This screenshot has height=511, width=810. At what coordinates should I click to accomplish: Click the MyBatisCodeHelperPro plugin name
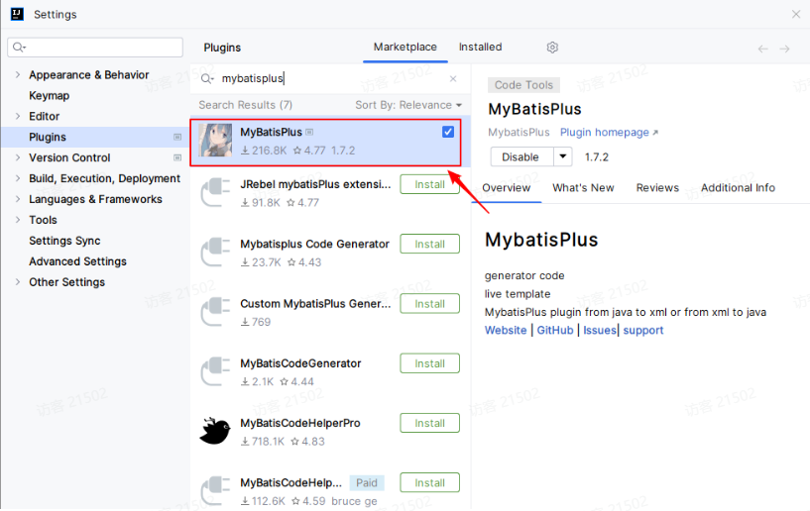click(300, 423)
